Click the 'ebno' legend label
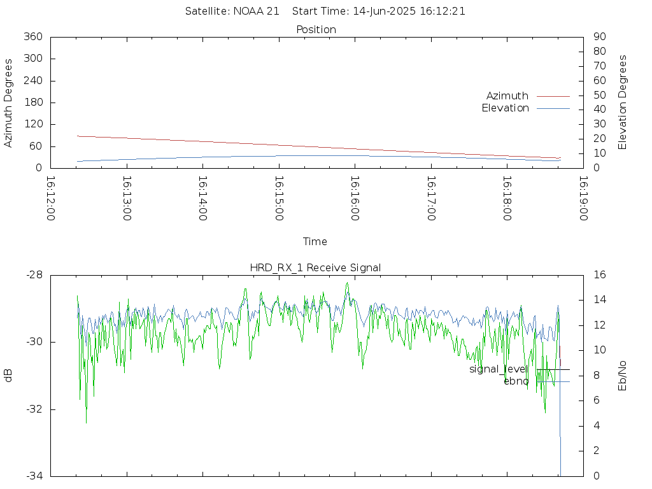 [x=516, y=381]
